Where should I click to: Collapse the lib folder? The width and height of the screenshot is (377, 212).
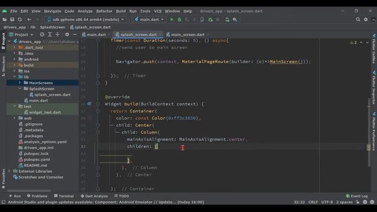(x=14, y=77)
